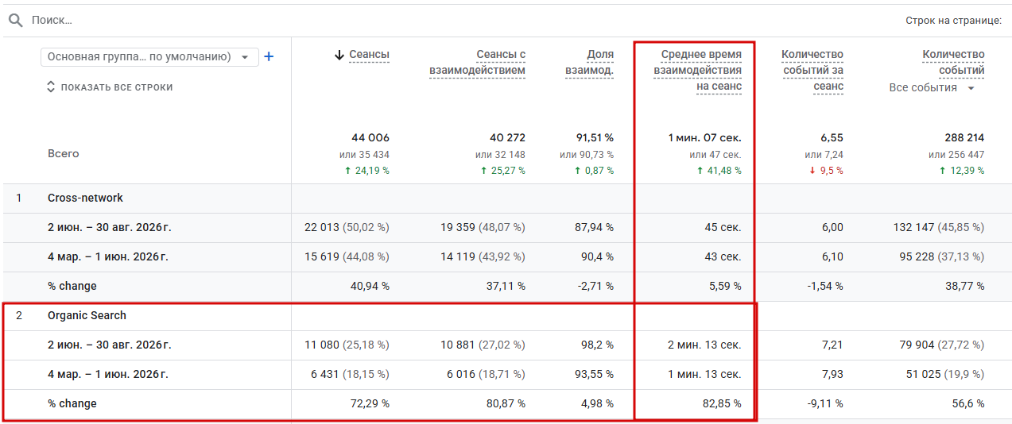The width and height of the screenshot is (1012, 424).
Task: Sort by Количество событий за сеанс column
Action: point(812,71)
